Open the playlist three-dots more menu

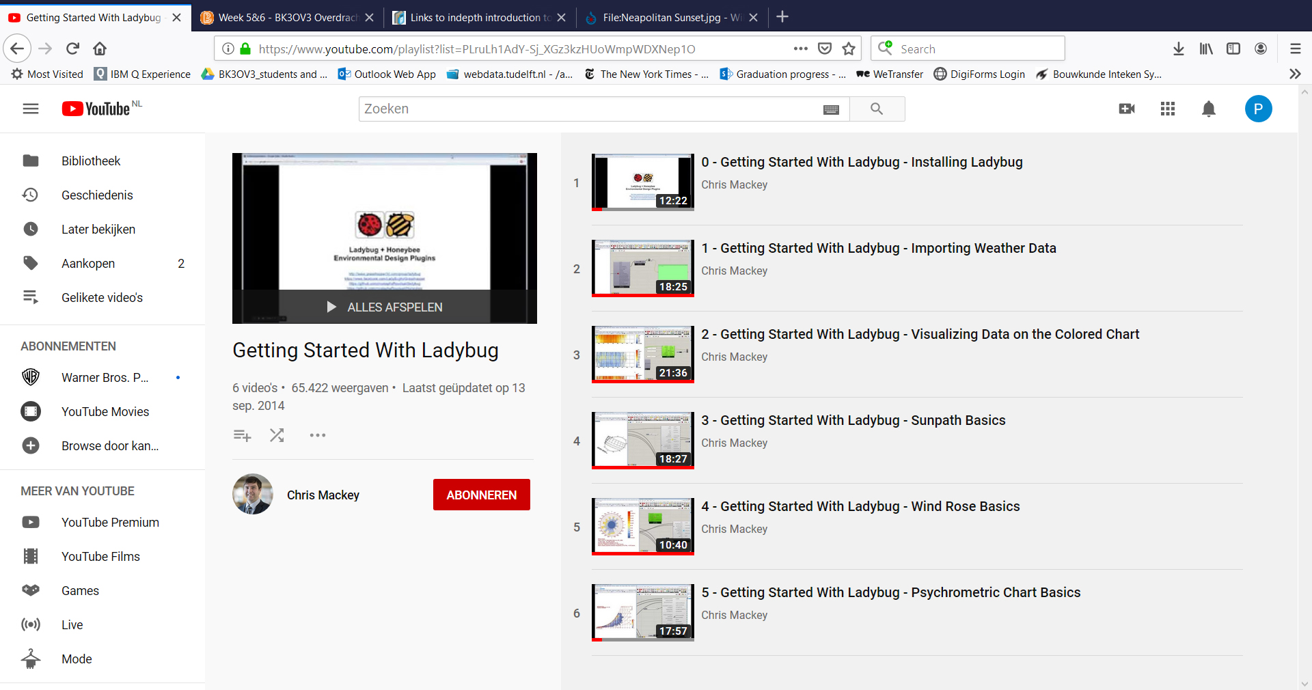click(318, 435)
